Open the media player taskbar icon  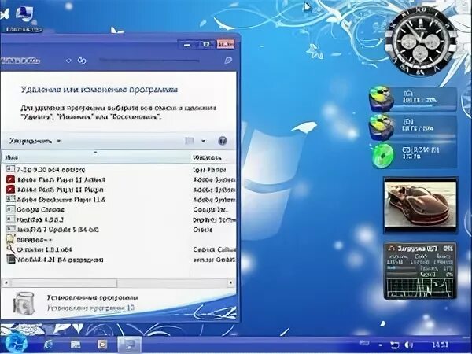[x=102, y=345]
